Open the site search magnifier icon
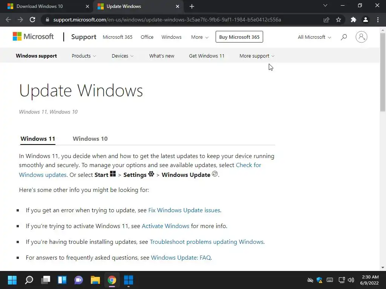The height and width of the screenshot is (289, 386). pyautogui.click(x=344, y=37)
